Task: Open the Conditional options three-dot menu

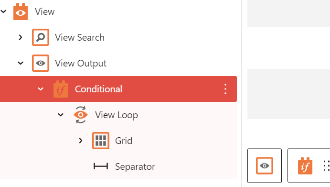Action: [225, 89]
